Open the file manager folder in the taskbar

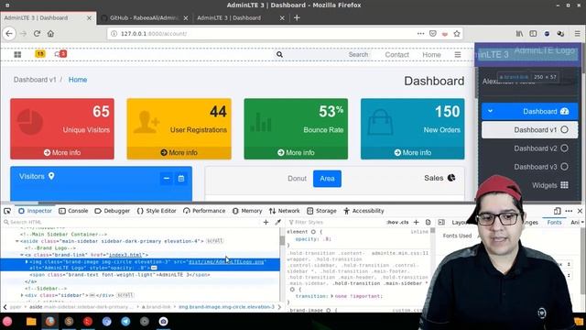click(x=31, y=322)
